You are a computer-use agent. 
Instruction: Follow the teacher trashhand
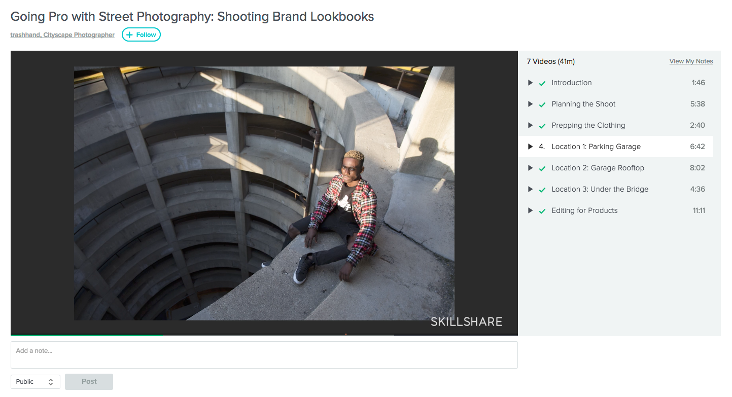point(141,35)
